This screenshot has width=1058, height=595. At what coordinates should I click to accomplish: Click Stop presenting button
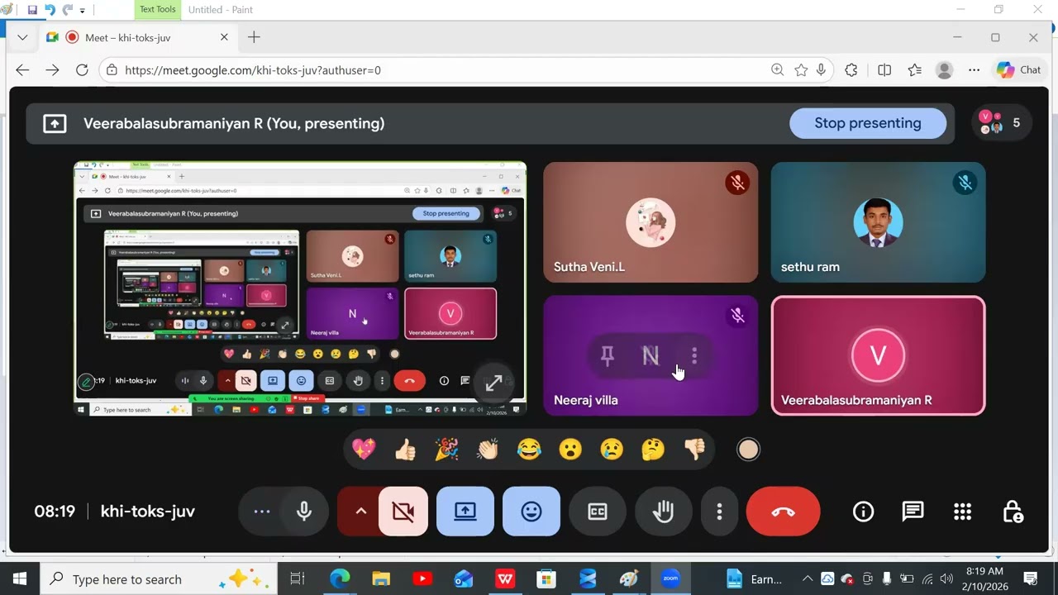click(868, 123)
